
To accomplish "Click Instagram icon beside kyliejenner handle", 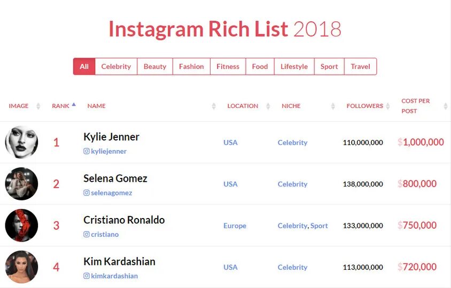I will coord(86,151).
